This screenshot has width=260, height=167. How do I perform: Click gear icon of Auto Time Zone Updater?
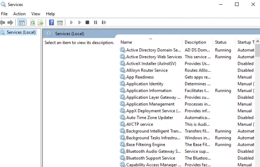click(123, 117)
